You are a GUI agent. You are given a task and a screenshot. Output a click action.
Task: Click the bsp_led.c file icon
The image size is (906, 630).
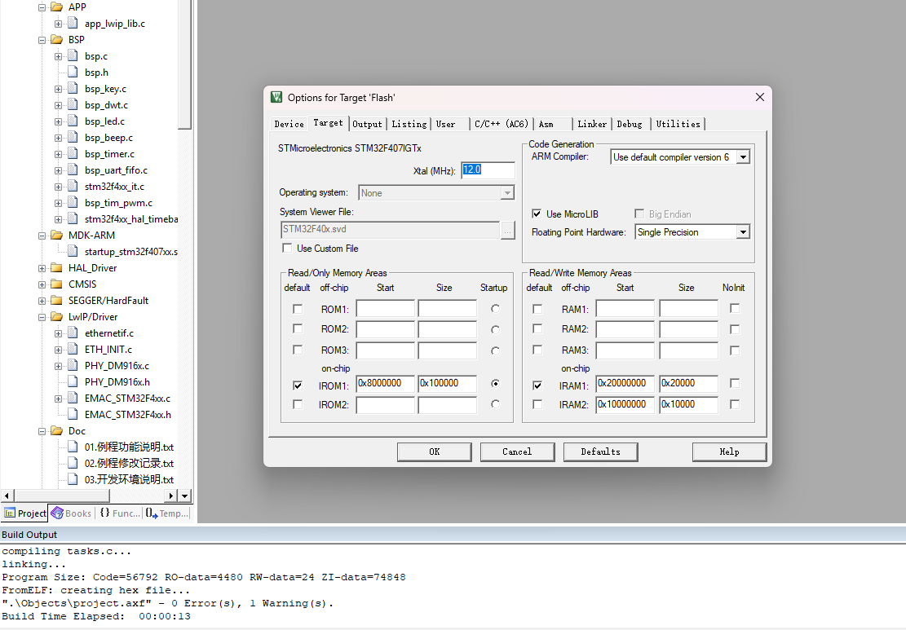coord(73,121)
